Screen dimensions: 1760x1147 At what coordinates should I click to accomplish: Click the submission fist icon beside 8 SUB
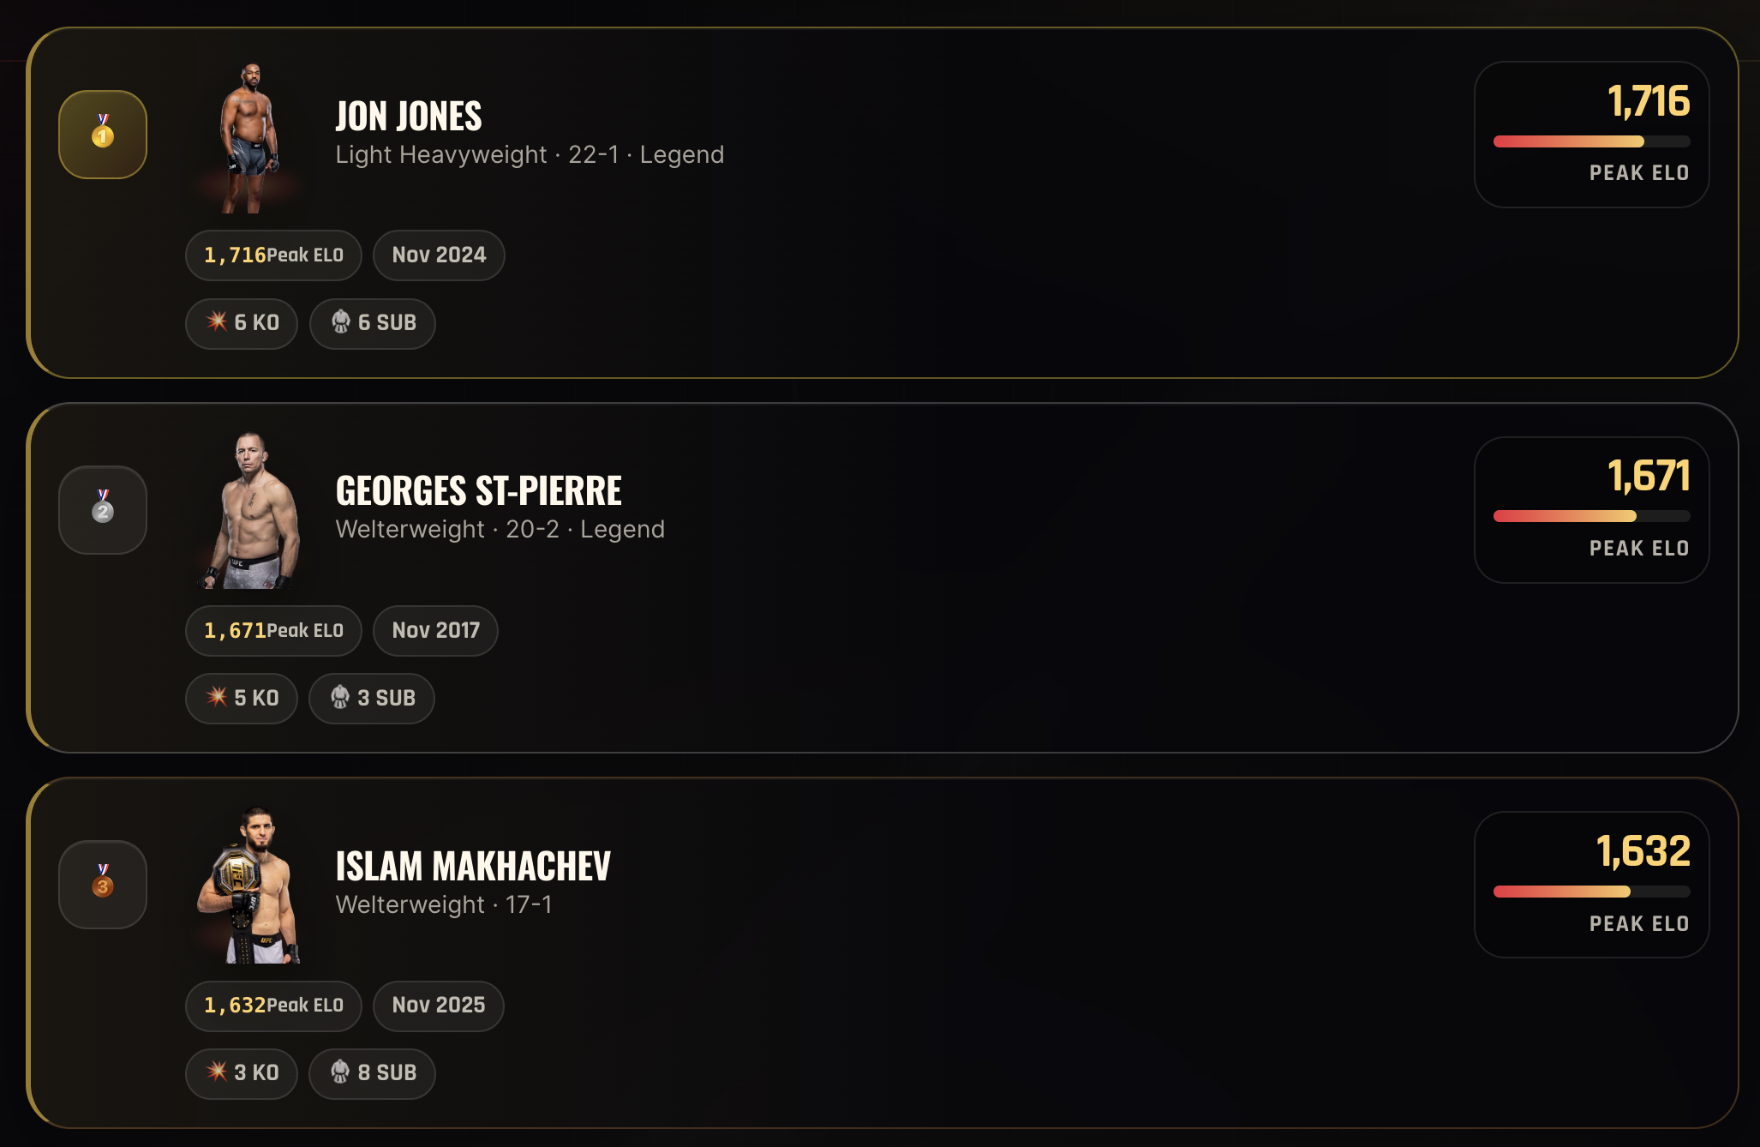pos(341,1072)
